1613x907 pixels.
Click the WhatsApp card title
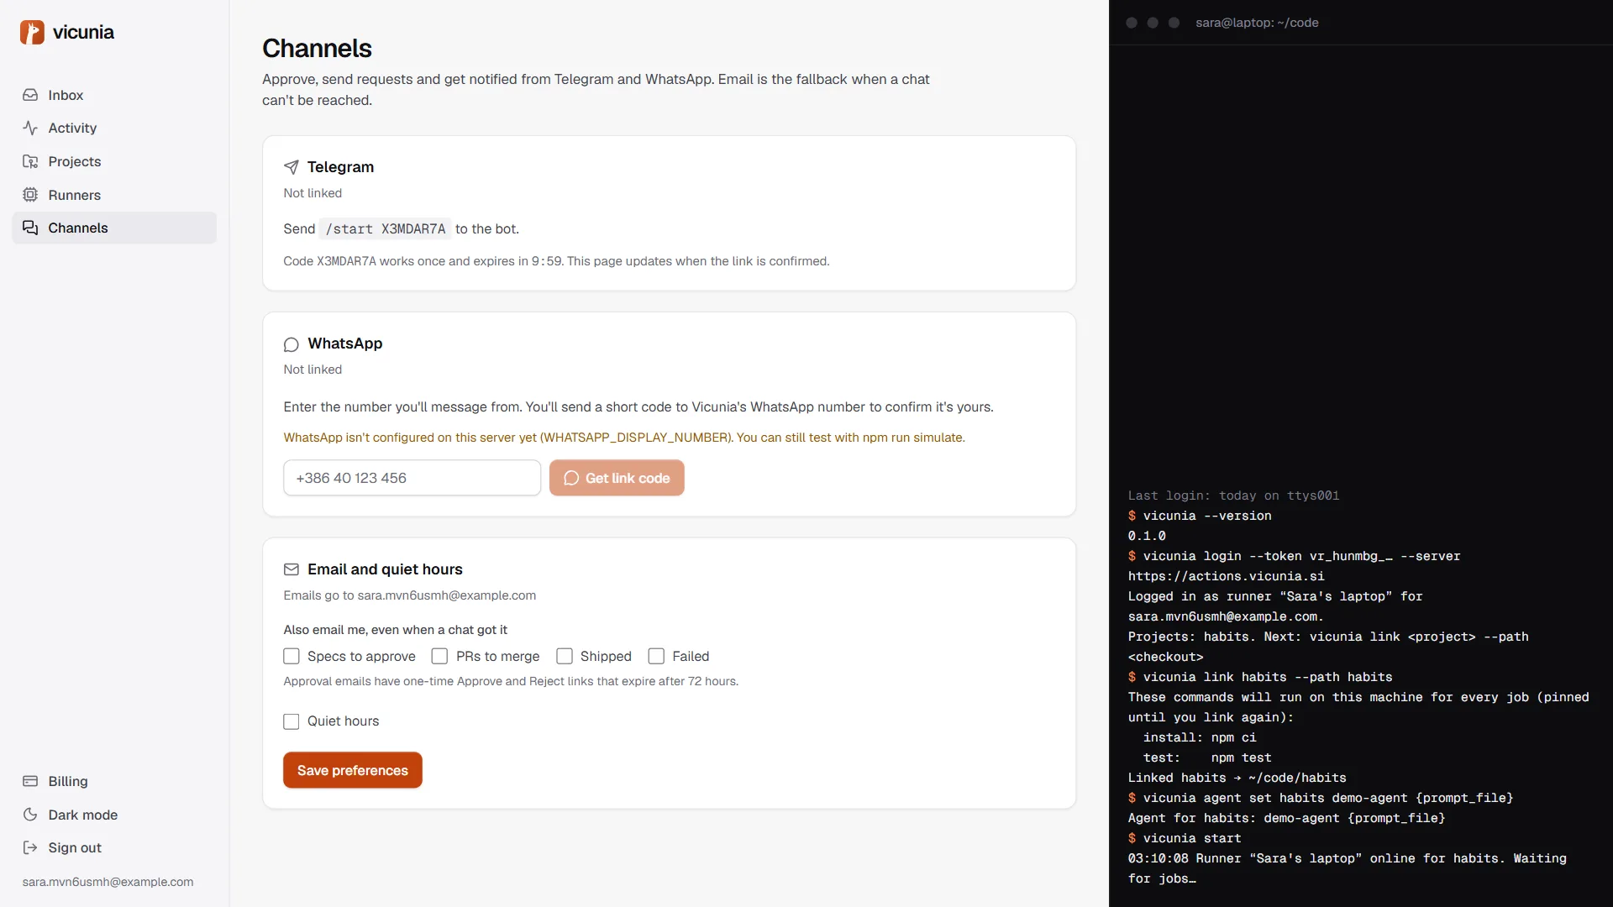click(x=345, y=343)
